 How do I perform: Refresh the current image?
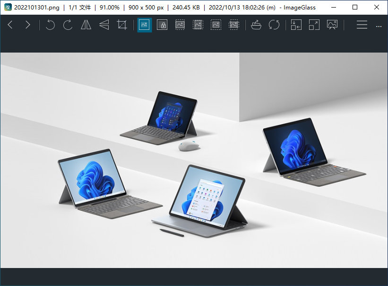(274, 25)
